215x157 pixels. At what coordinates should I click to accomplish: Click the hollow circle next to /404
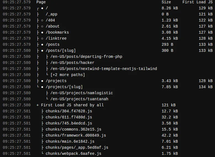click(x=42, y=20)
